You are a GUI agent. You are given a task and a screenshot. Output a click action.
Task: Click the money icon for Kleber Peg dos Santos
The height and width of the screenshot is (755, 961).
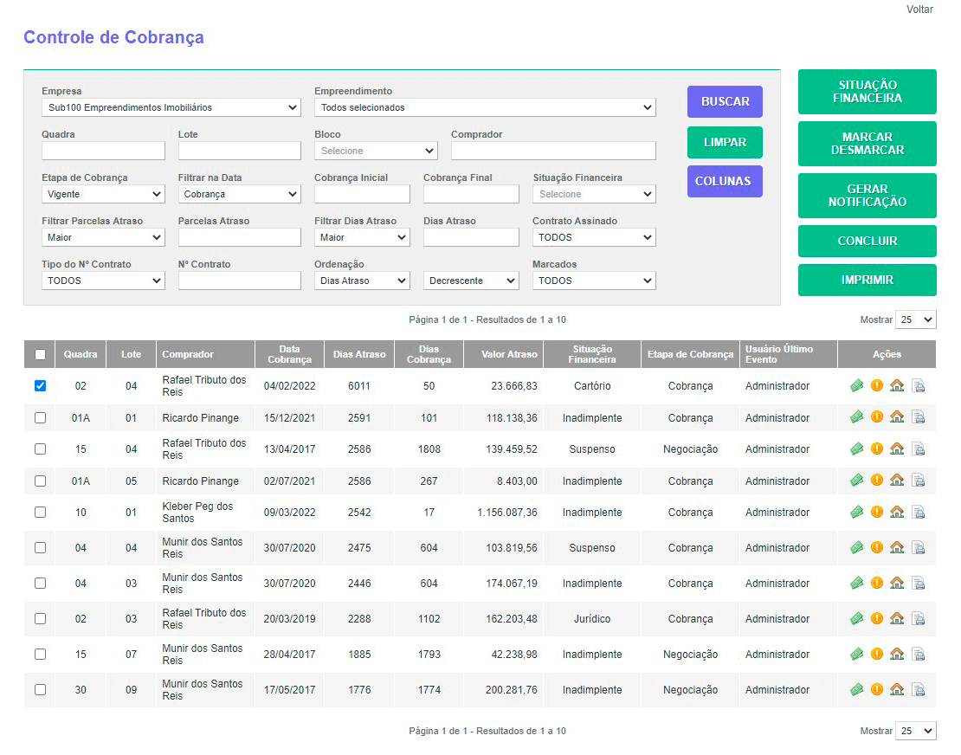pos(856,513)
